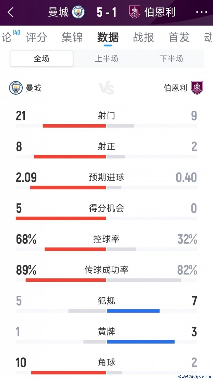Go to the 战报 match report tab

click(x=143, y=37)
